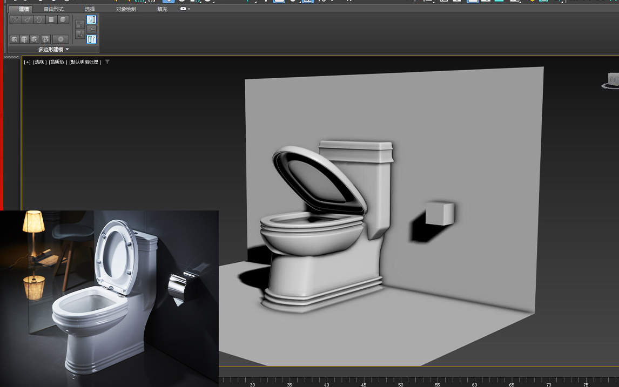Select the Border sub-object icon
Viewport: 619px width, 387px height.
38,20
